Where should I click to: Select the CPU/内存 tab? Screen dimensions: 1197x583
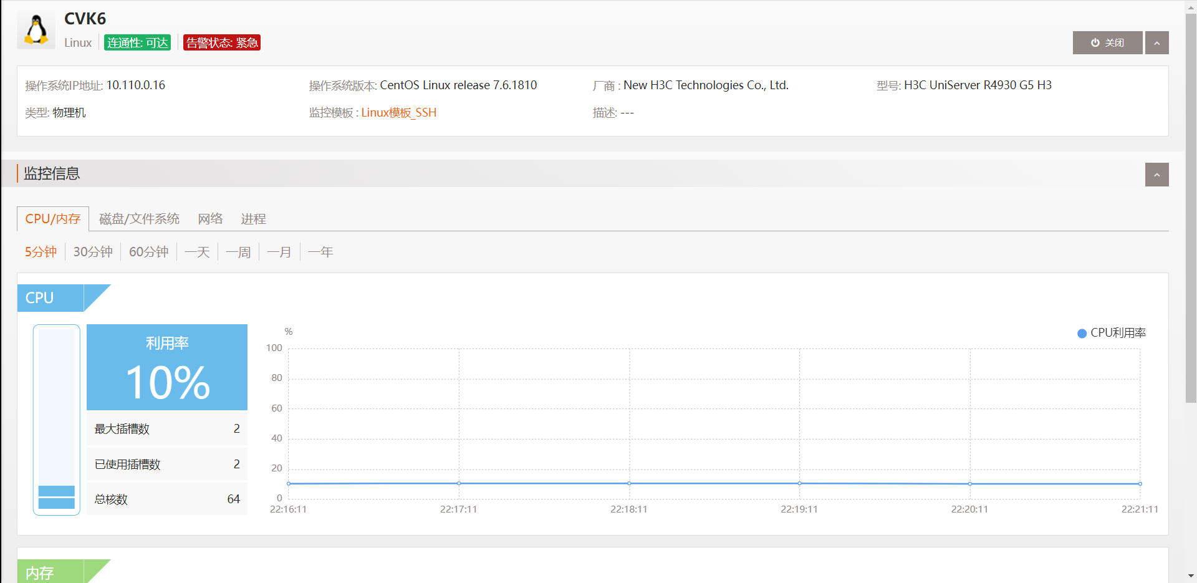(x=53, y=219)
